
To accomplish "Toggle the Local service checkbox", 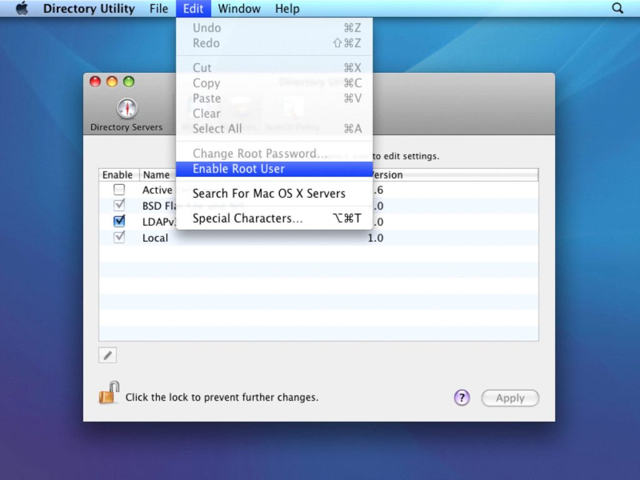I will coord(119,237).
